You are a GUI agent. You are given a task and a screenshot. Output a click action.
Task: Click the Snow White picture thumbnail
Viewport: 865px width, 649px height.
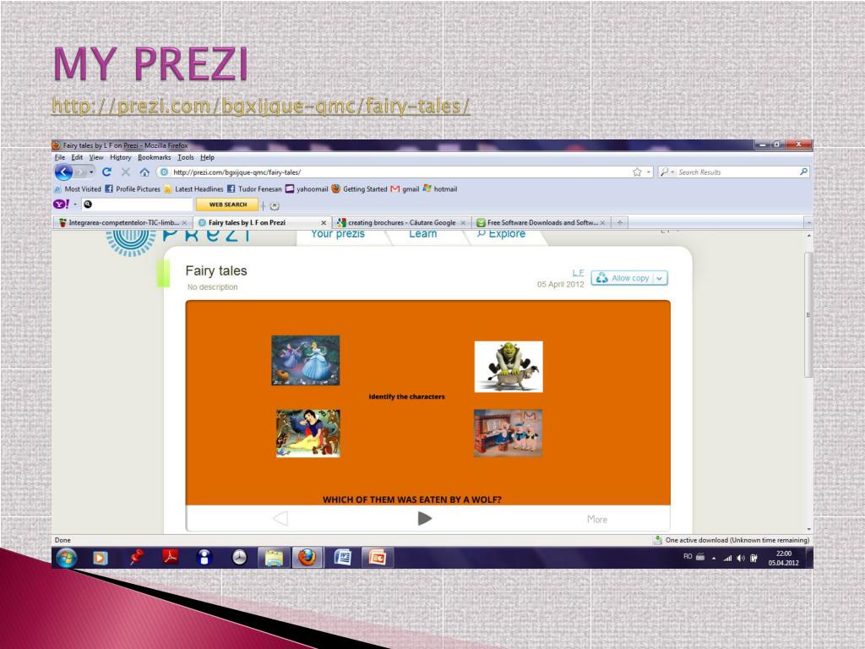point(307,434)
